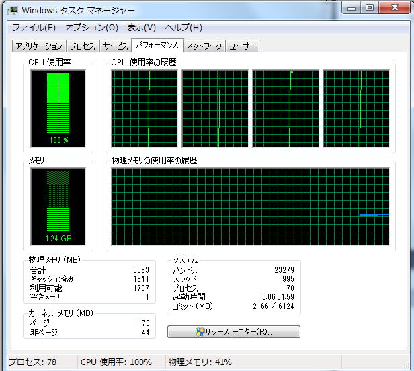Open the 表示(V) menu
The image size is (414, 371).
click(142, 28)
